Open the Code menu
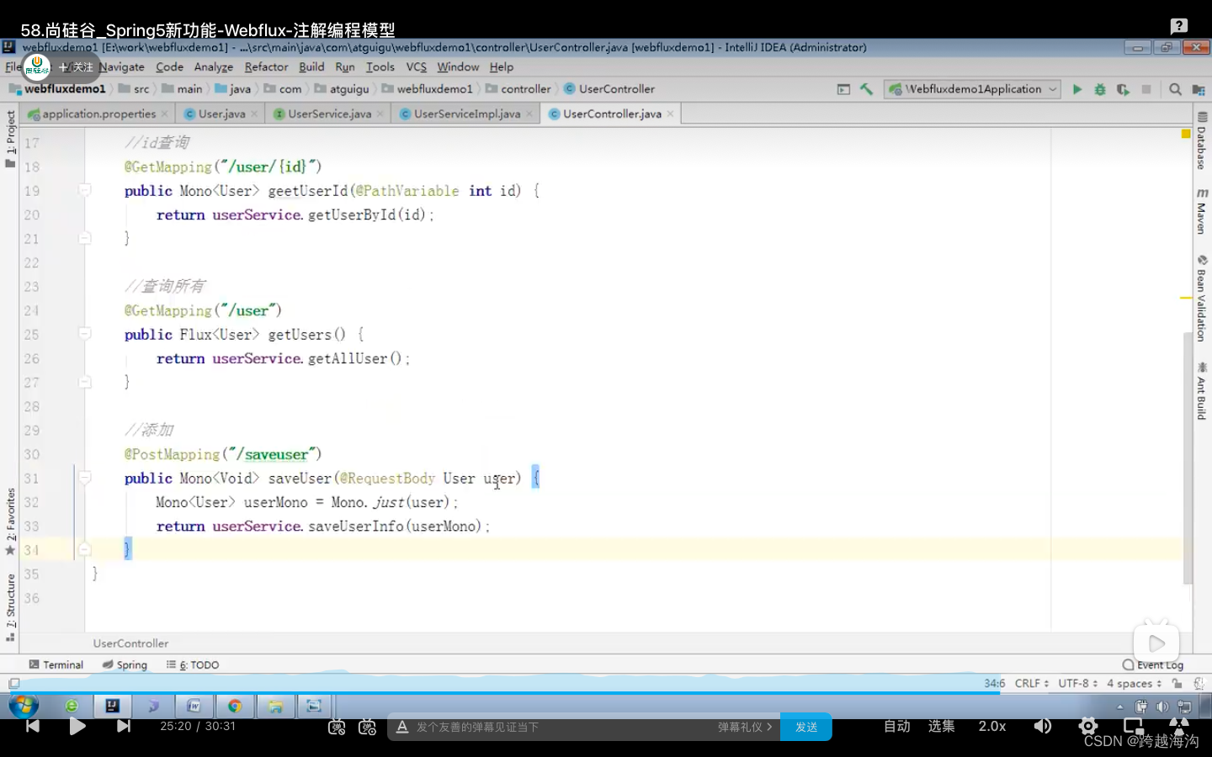Viewport: 1212px width, 757px height. tap(169, 67)
